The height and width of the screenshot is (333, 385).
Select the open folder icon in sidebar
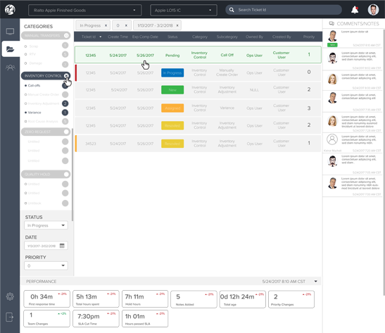10,49
